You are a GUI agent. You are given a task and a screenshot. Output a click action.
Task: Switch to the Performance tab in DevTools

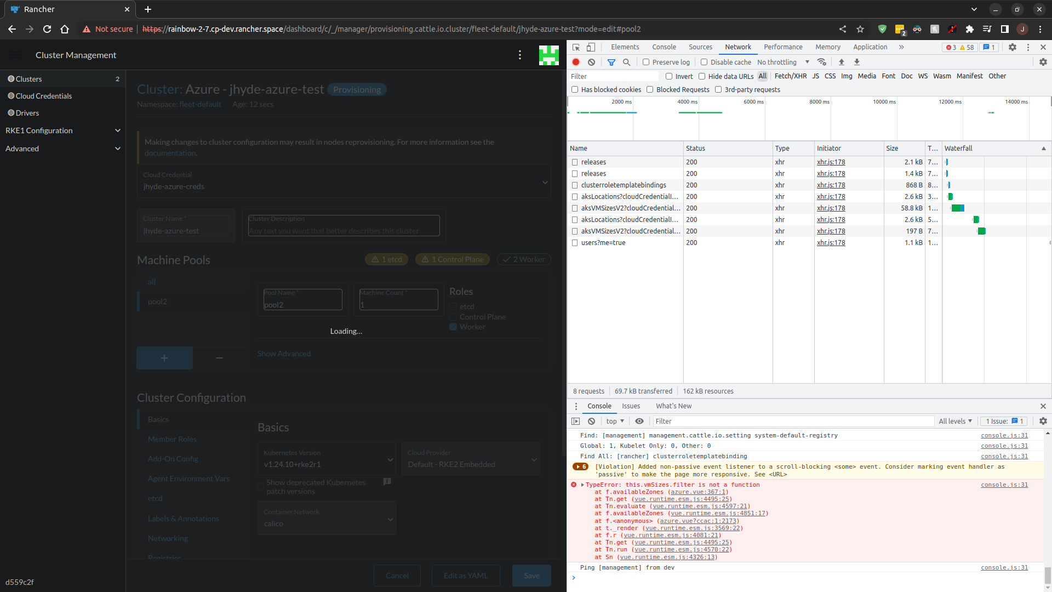[x=783, y=47]
